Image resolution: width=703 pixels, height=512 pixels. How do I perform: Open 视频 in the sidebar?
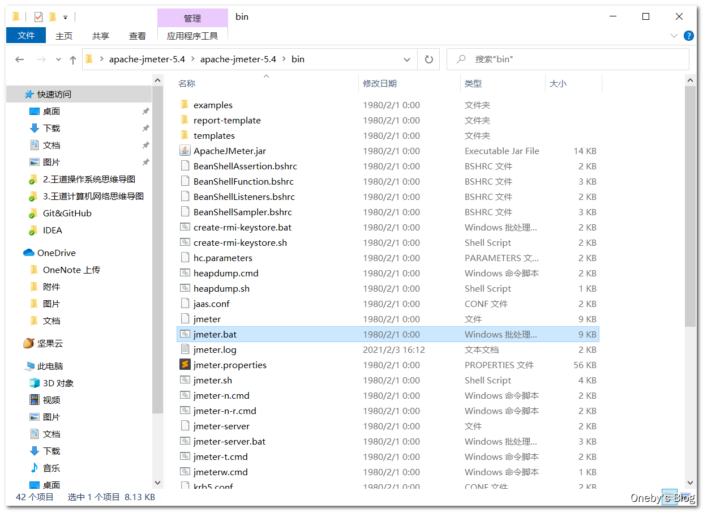click(45, 400)
